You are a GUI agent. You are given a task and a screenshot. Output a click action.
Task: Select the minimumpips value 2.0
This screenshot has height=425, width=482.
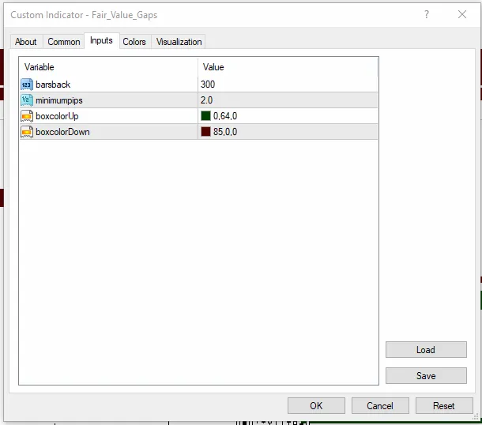coord(206,100)
